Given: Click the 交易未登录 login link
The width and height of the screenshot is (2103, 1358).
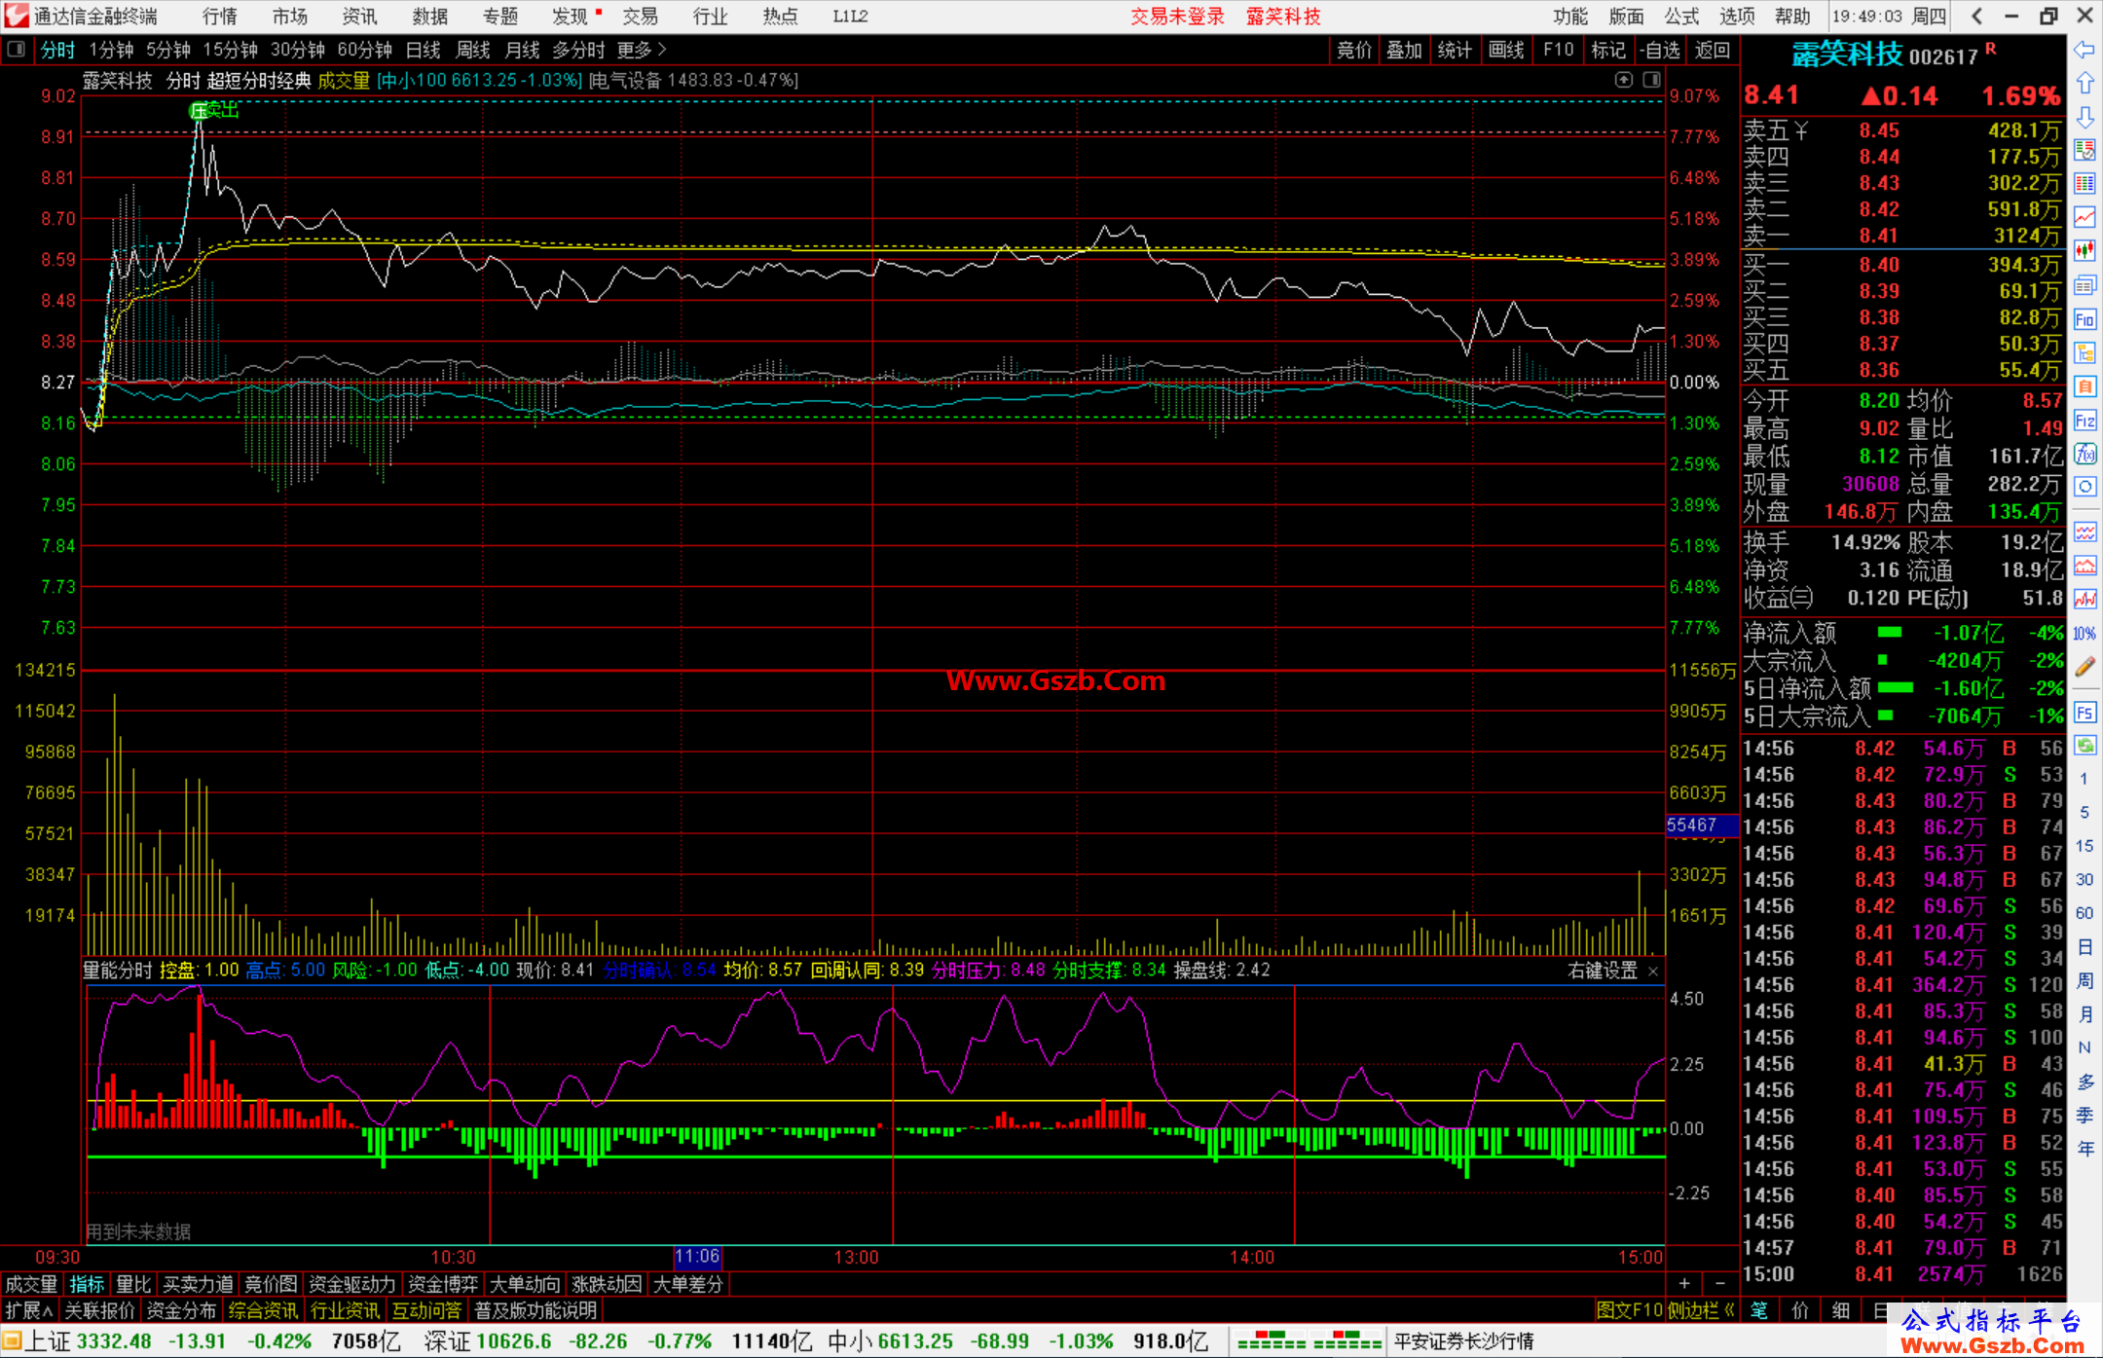Looking at the screenshot, I should [1177, 17].
